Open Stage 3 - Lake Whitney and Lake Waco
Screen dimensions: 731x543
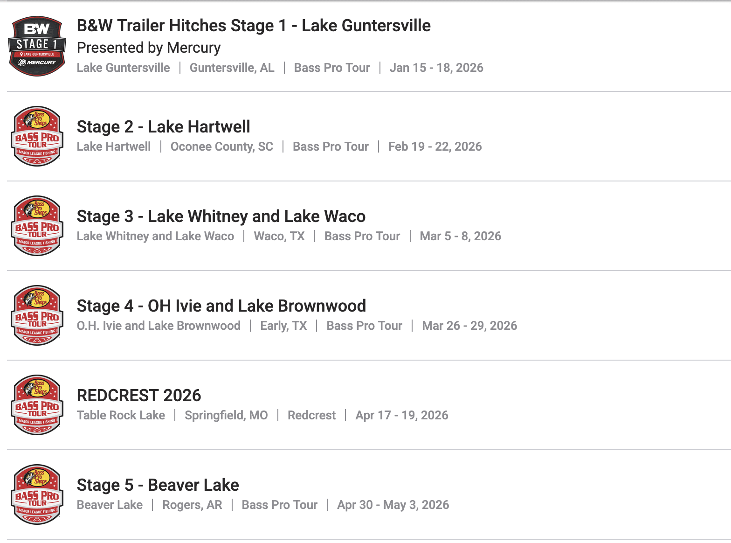click(x=221, y=216)
